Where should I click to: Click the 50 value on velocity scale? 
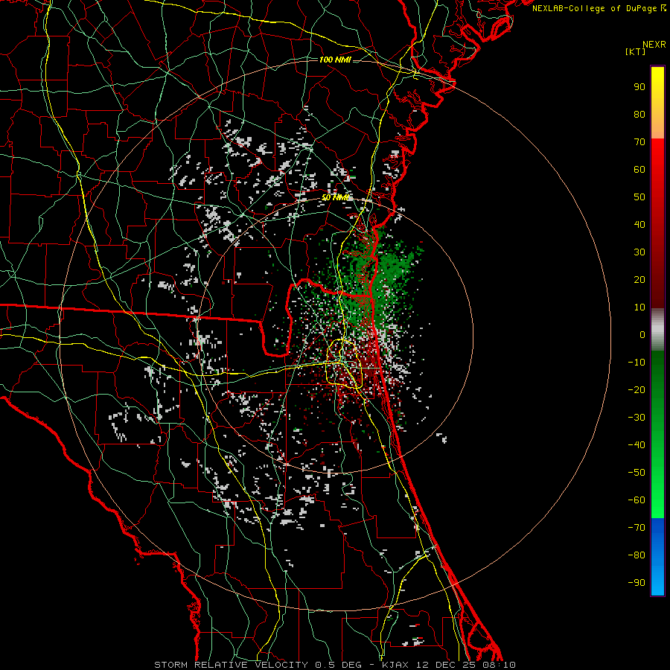639,197
